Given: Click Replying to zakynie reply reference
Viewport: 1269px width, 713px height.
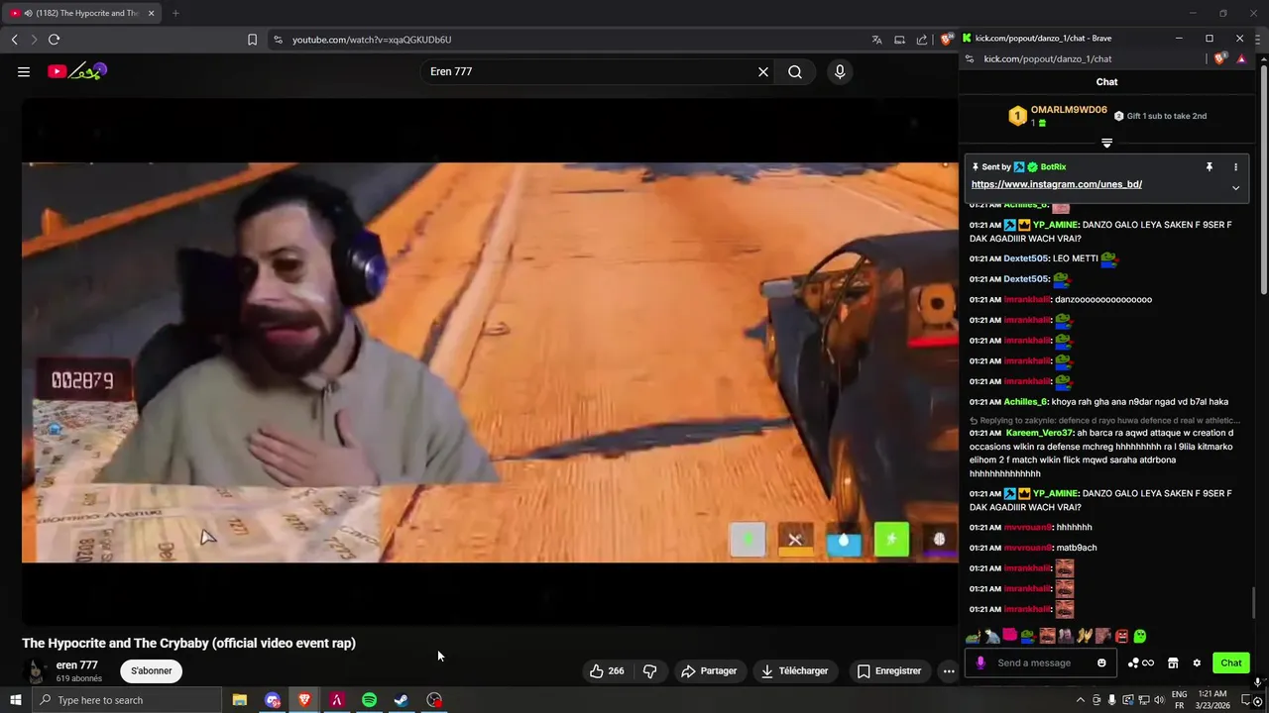Looking at the screenshot, I should click(1105, 421).
